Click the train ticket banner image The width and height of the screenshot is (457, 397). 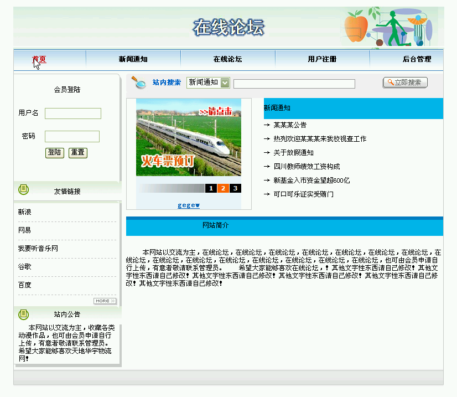click(x=189, y=137)
